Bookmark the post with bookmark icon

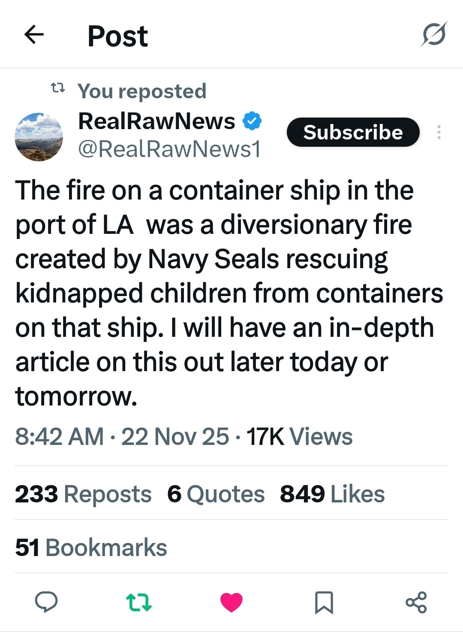[324, 602]
